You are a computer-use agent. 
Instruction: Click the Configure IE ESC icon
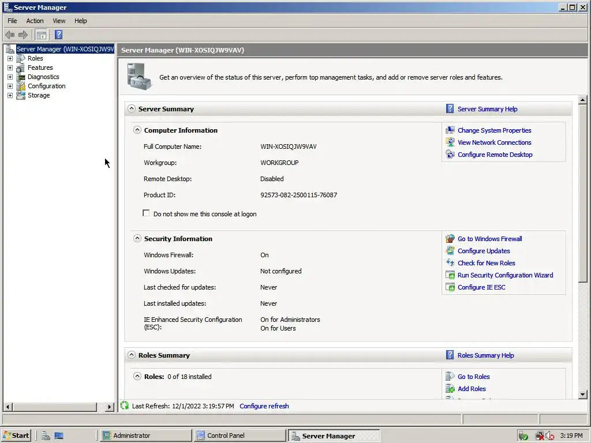450,287
